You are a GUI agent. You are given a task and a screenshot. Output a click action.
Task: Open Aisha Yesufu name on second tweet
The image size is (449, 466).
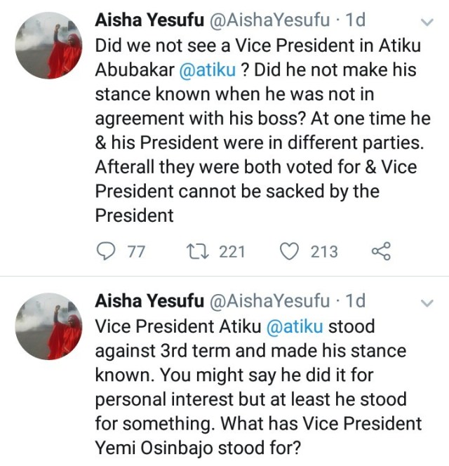pyautogui.click(x=145, y=301)
